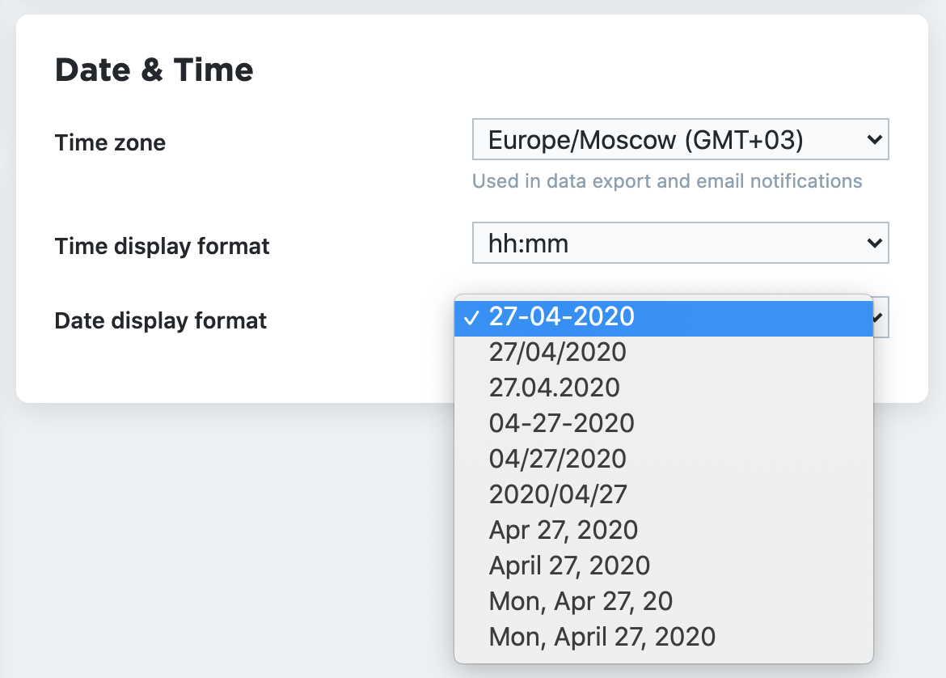The width and height of the screenshot is (946, 678).
Task: Pick the 04-27-2020 date format option
Action: pos(561,423)
